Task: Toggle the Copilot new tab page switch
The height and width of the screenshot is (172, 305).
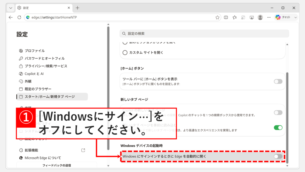Action: pyautogui.click(x=278, y=113)
